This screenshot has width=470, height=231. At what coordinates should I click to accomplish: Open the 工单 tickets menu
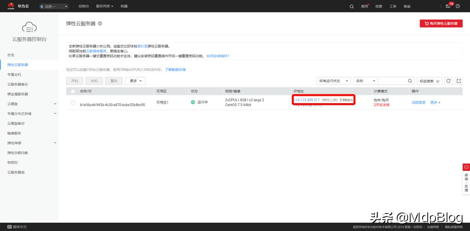tap(393, 6)
